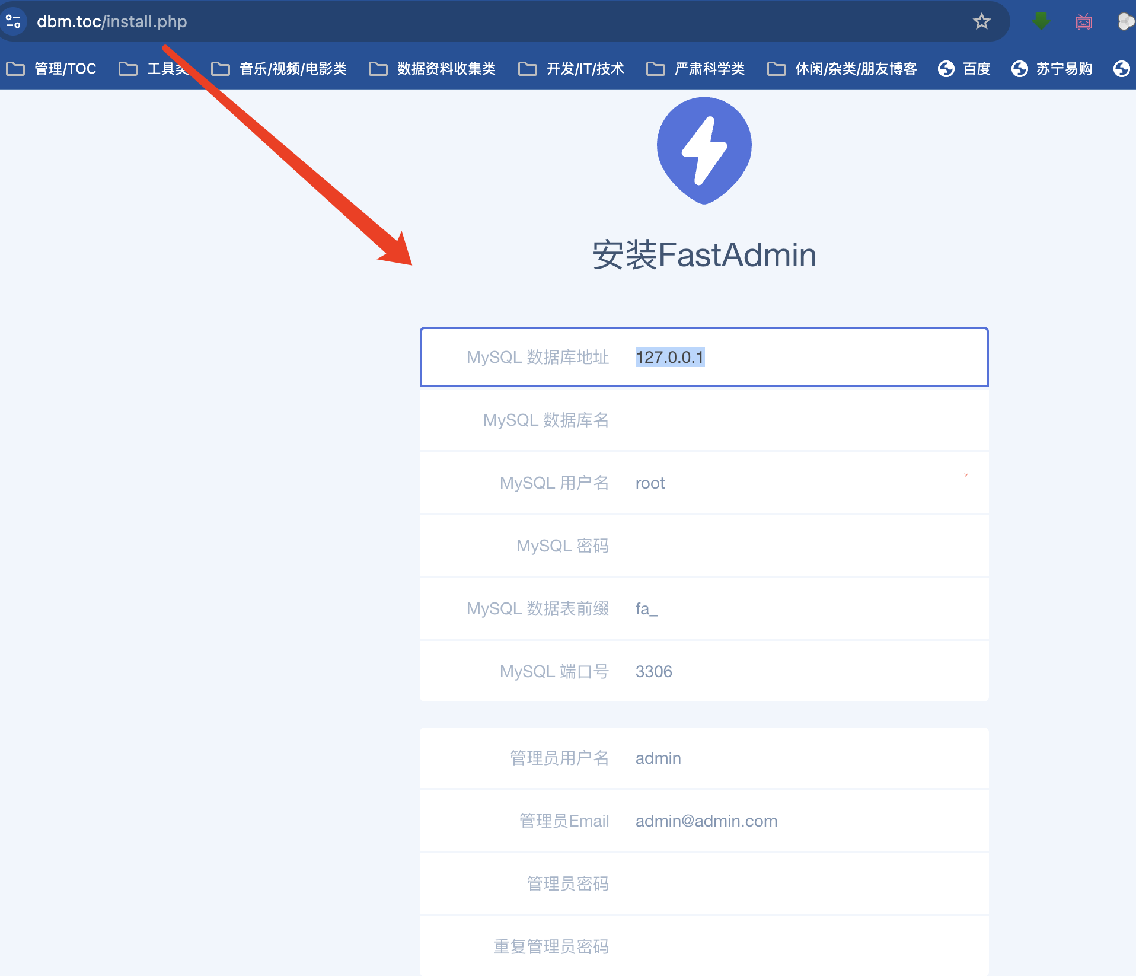The width and height of the screenshot is (1136, 976).
Task: Open the 休闲/杂类/朋友博客 bookmark folder
Action: [x=842, y=69]
